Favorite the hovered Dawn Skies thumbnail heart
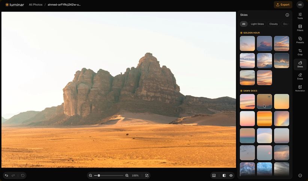The width and height of the screenshot is (308, 181). [x=269, y=97]
